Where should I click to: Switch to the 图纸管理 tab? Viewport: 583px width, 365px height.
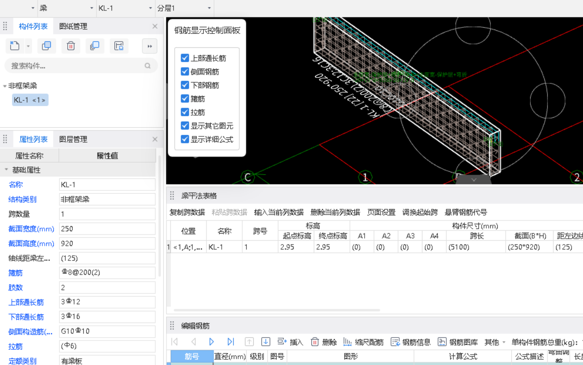73,26
